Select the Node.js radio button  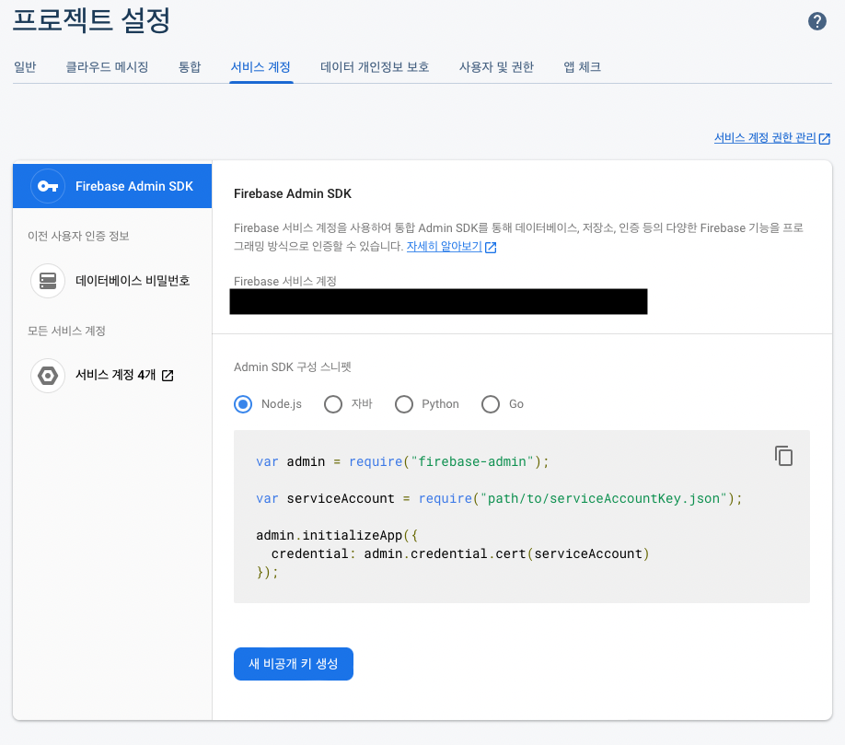tap(243, 403)
